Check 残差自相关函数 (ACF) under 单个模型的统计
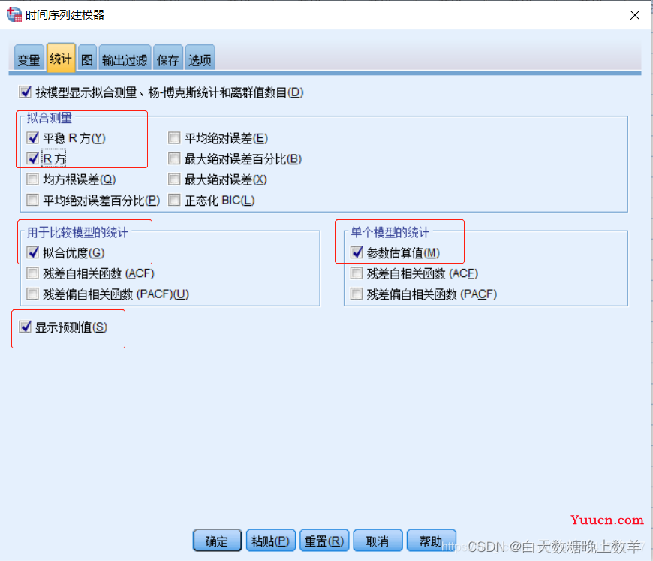This screenshot has width=653, height=561. (357, 273)
